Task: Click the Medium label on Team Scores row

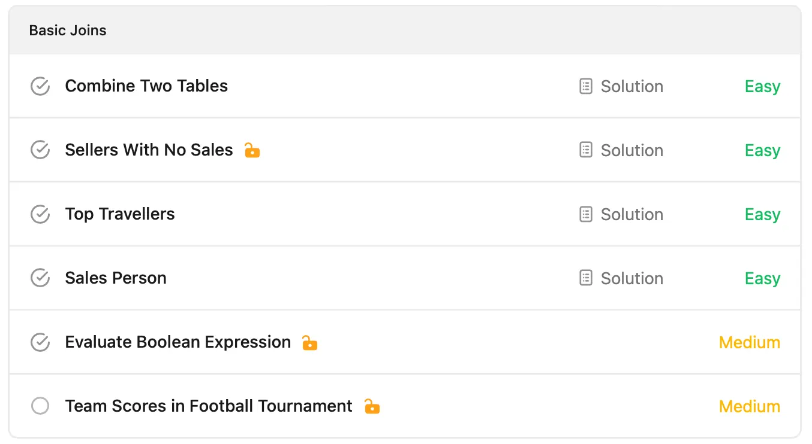Action: pos(750,406)
